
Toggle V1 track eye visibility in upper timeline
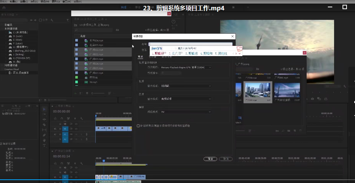(x=76, y=129)
